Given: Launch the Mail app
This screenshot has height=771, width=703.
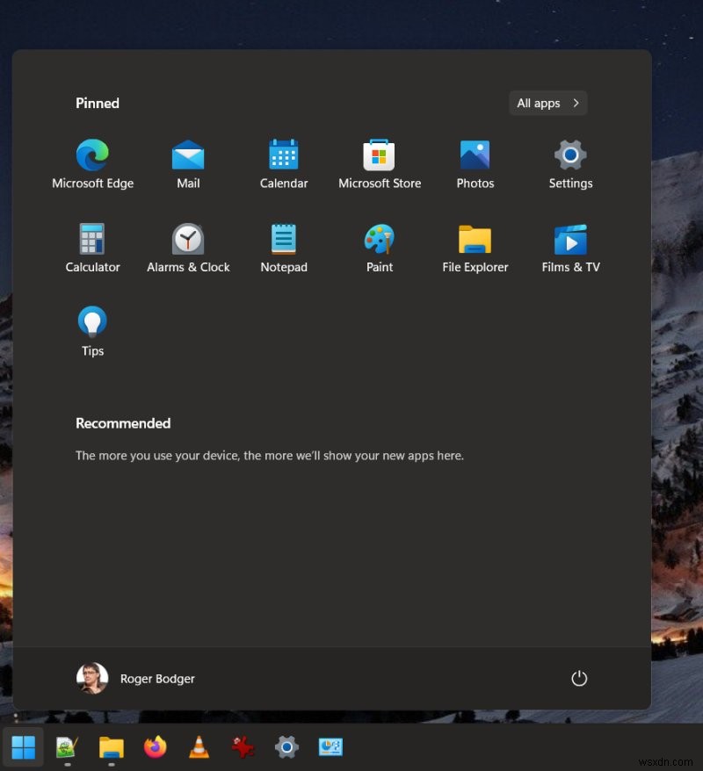Looking at the screenshot, I should [188, 156].
